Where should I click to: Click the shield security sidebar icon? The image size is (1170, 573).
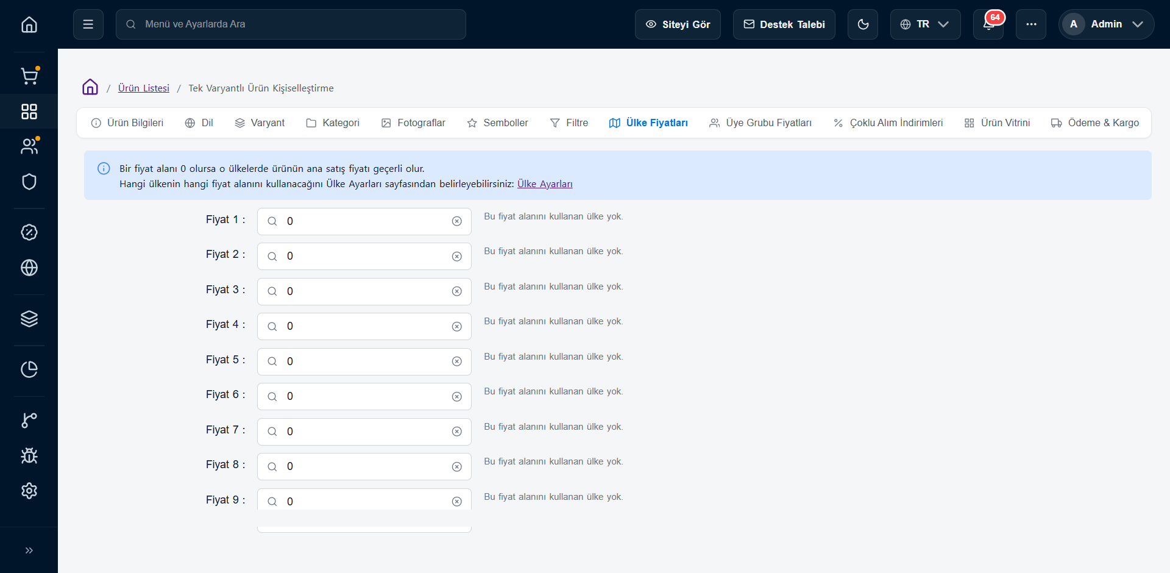[x=29, y=182]
